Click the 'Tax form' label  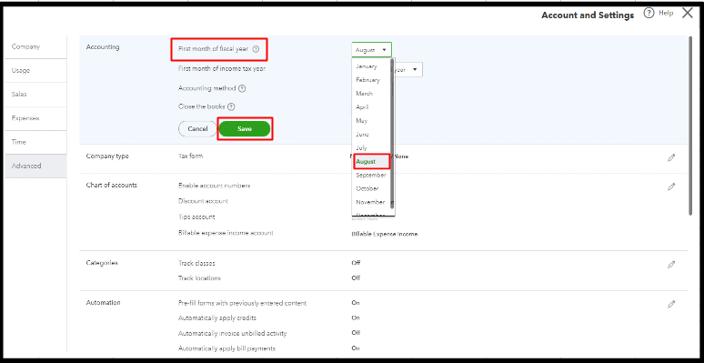[190, 156]
